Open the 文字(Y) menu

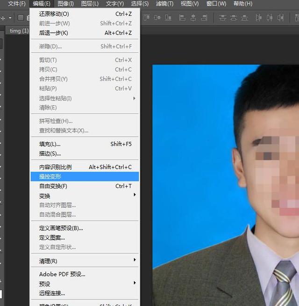pyautogui.click(x=115, y=4)
